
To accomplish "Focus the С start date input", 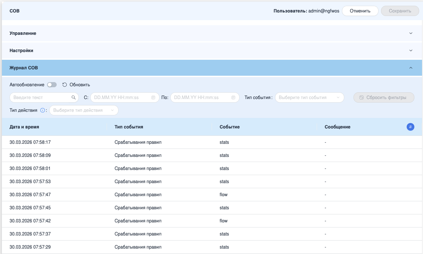I will 125,97.
